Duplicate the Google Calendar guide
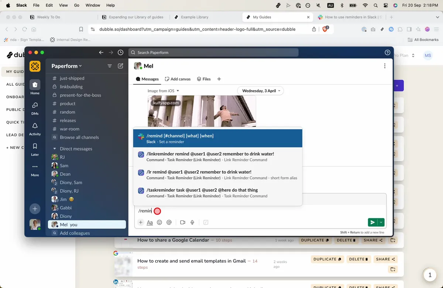This screenshot has height=288, width=443. coord(315,240)
